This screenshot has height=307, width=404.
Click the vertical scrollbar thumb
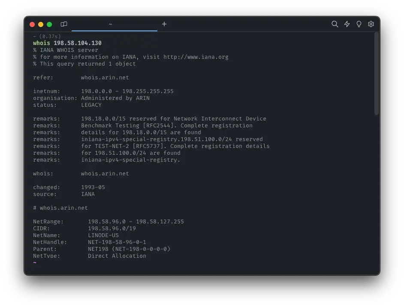376,73
